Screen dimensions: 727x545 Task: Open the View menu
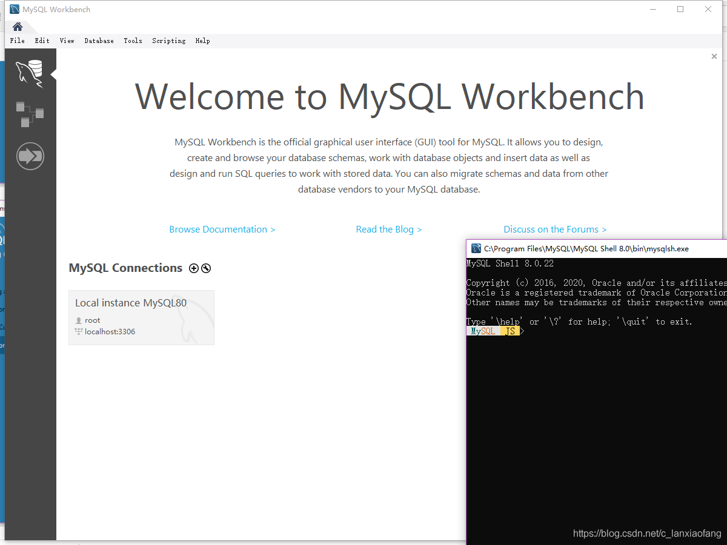[x=67, y=41]
